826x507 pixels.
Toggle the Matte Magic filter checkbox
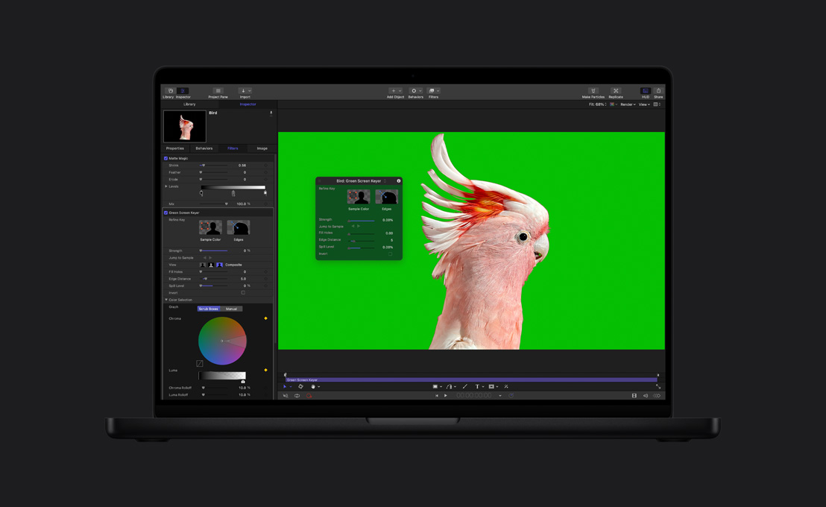[x=166, y=159]
